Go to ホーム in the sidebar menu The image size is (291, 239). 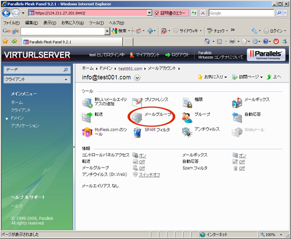(17, 103)
